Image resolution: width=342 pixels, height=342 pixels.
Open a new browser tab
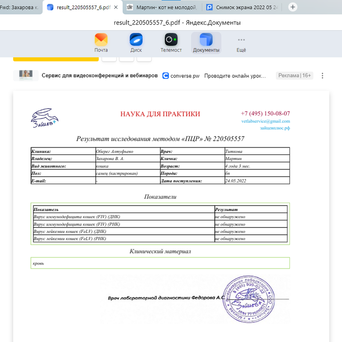coord(293,7)
